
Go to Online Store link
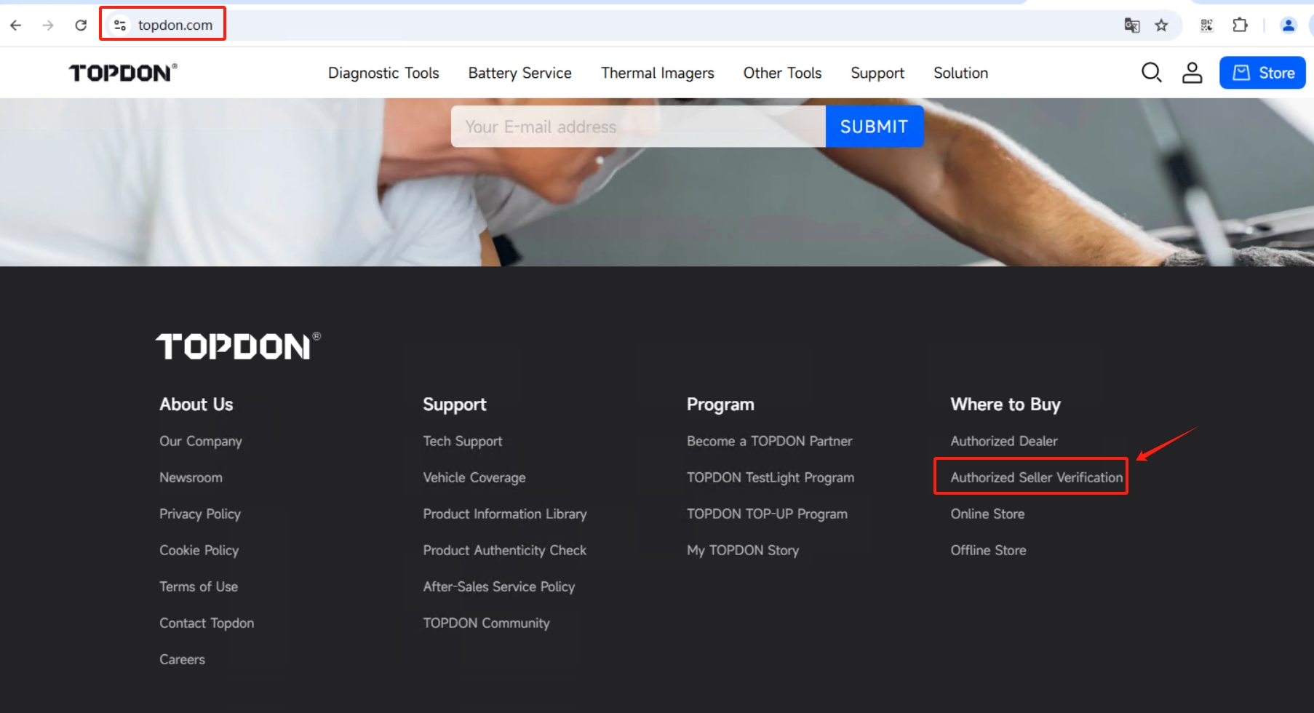[x=987, y=514]
